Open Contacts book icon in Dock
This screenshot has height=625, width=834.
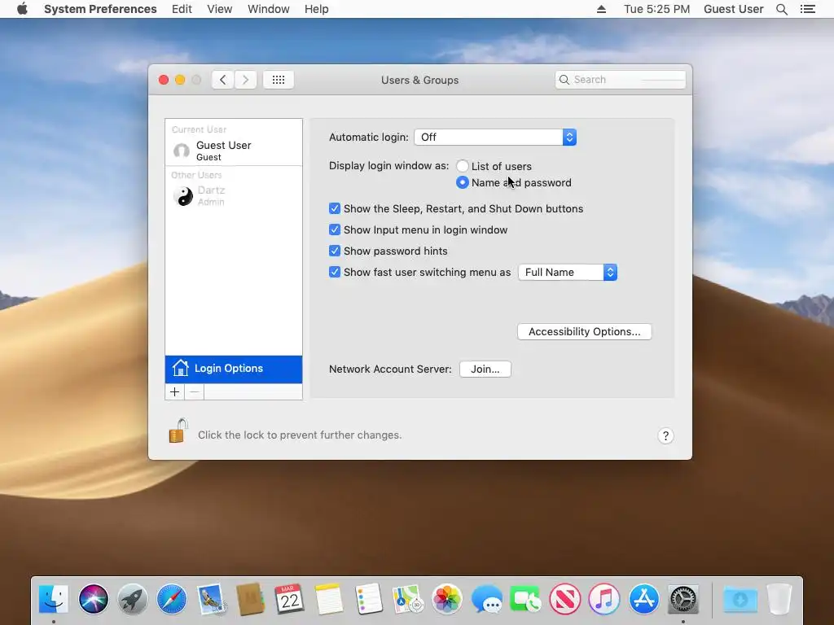point(251,599)
